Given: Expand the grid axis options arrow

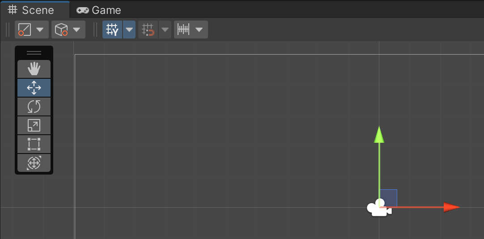Looking at the screenshot, I should click(x=129, y=30).
